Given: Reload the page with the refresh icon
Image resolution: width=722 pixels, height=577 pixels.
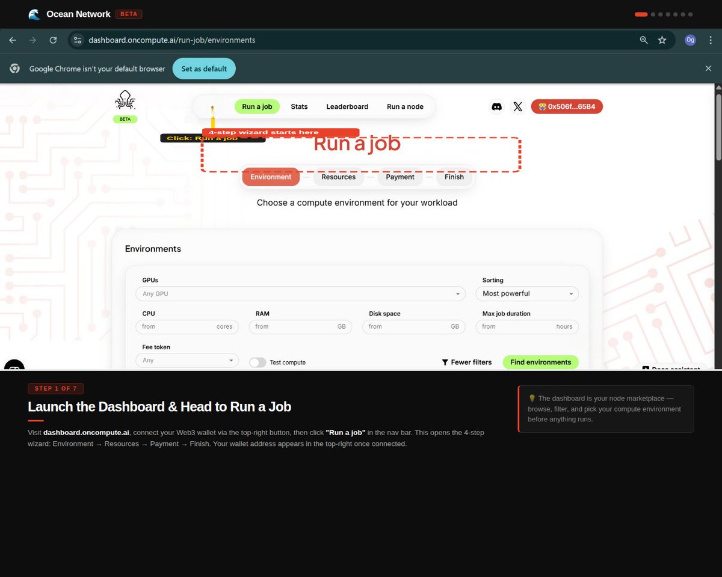Looking at the screenshot, I should pyautogui.click(x=53, y=40).
